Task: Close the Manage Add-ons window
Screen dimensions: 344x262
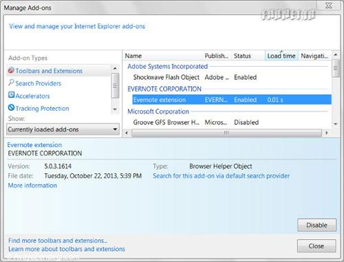Action: tap(329, 6)
